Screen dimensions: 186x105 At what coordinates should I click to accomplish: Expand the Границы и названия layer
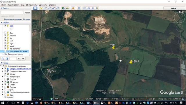(3, 71)
